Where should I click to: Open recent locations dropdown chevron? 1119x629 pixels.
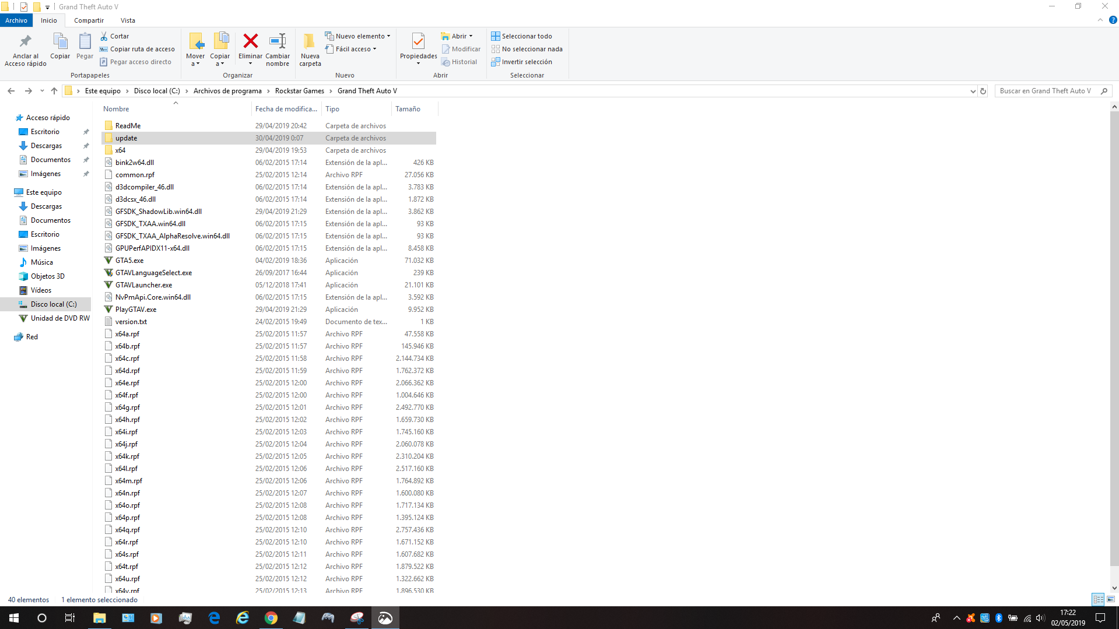(x=42, y=91)
